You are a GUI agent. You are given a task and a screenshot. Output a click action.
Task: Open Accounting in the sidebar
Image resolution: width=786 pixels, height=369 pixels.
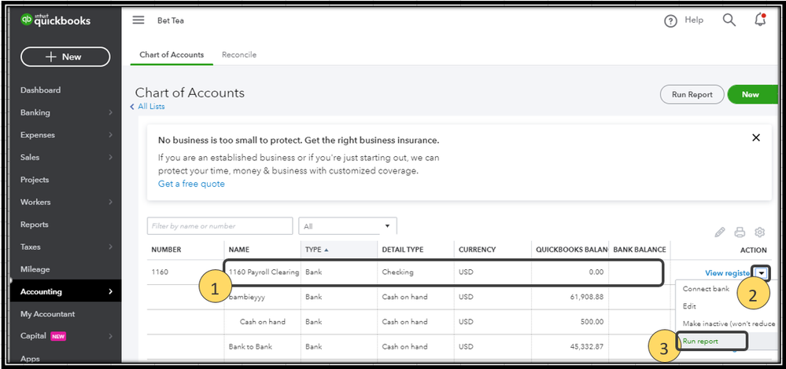click(41, 291)
